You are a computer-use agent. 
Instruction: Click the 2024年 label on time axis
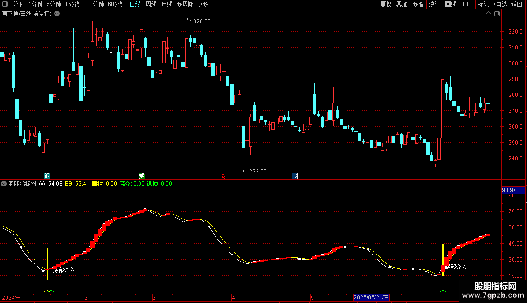pos(11,298)
